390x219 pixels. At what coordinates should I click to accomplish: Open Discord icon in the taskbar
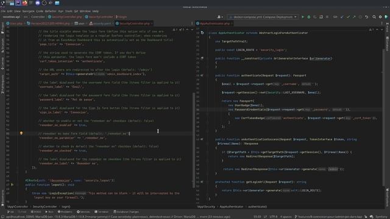pyautogui.click(x=38, y=3)
